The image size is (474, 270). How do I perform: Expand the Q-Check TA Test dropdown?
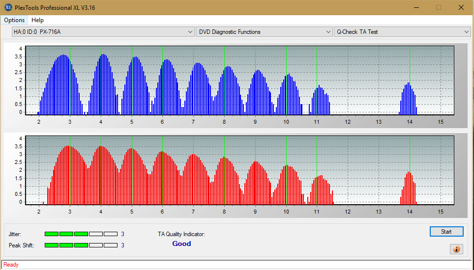[x=402, y=32]
